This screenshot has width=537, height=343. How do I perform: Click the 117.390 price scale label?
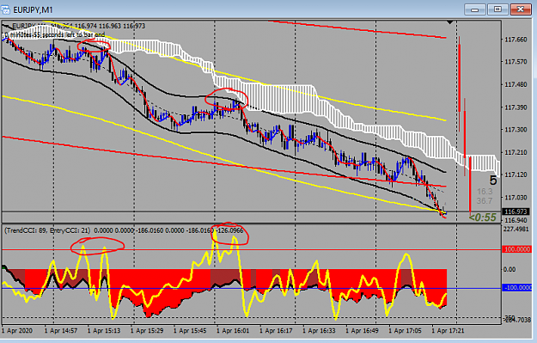(x=516, y=107)
